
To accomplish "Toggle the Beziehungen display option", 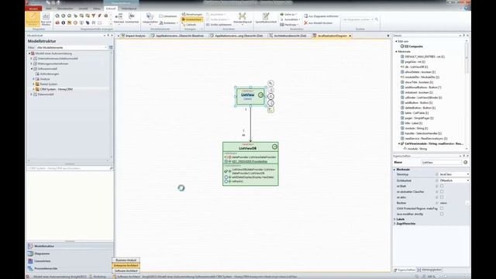I will pos(192,15).
